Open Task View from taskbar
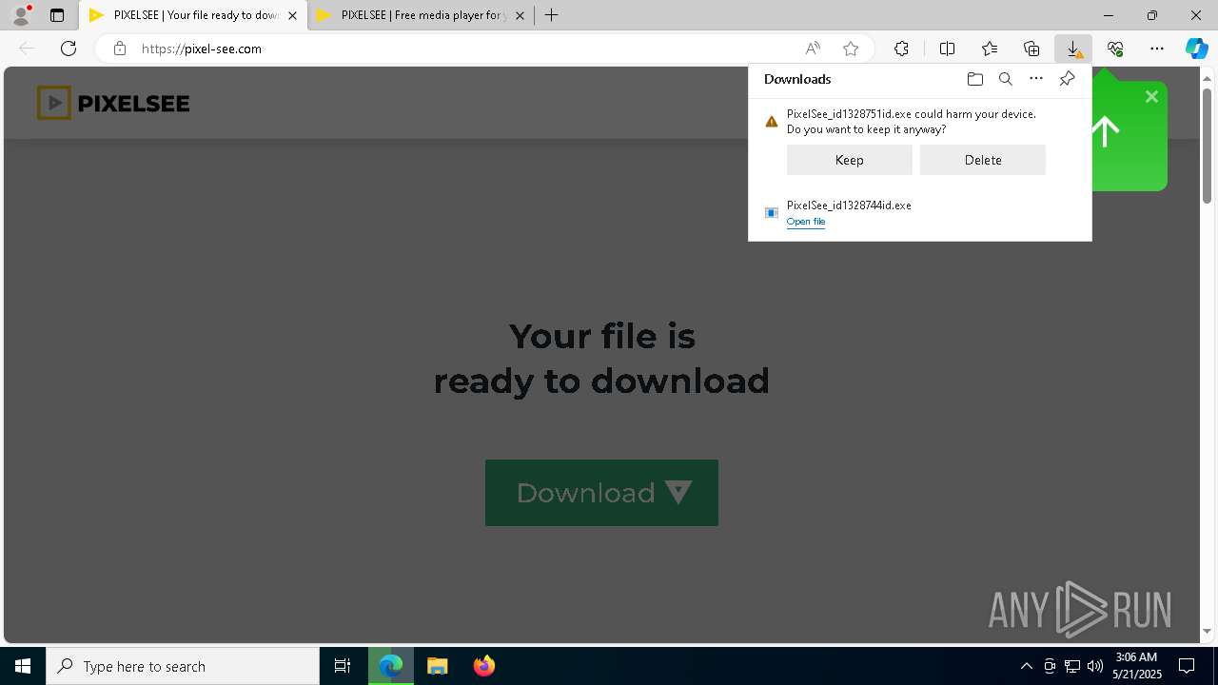This screenshot has width=1218, height=685. (343, 666)
